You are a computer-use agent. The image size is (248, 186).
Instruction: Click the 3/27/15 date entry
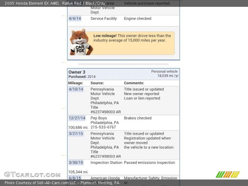[76, 134]
